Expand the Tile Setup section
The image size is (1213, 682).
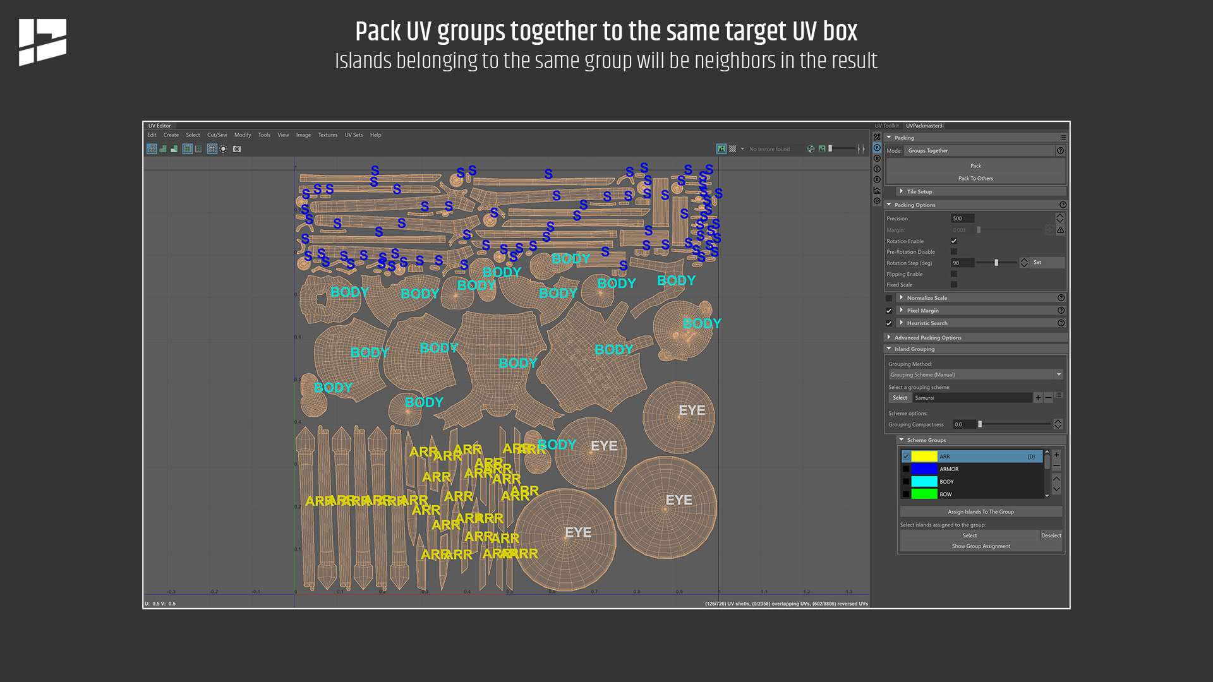tap(918, 191)
